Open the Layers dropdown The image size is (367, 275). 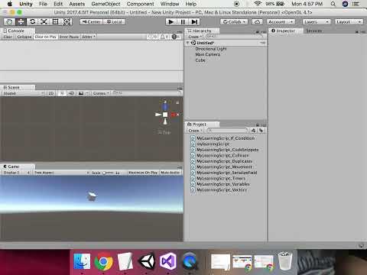click(x=317, y=22)
